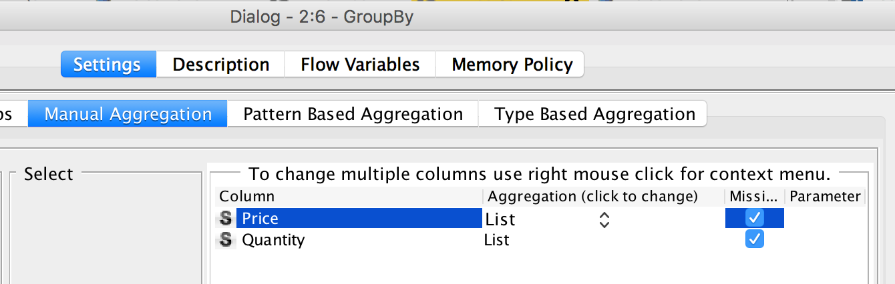
Task: Select the Manual Aggregation tab
Action: (128, 114)
